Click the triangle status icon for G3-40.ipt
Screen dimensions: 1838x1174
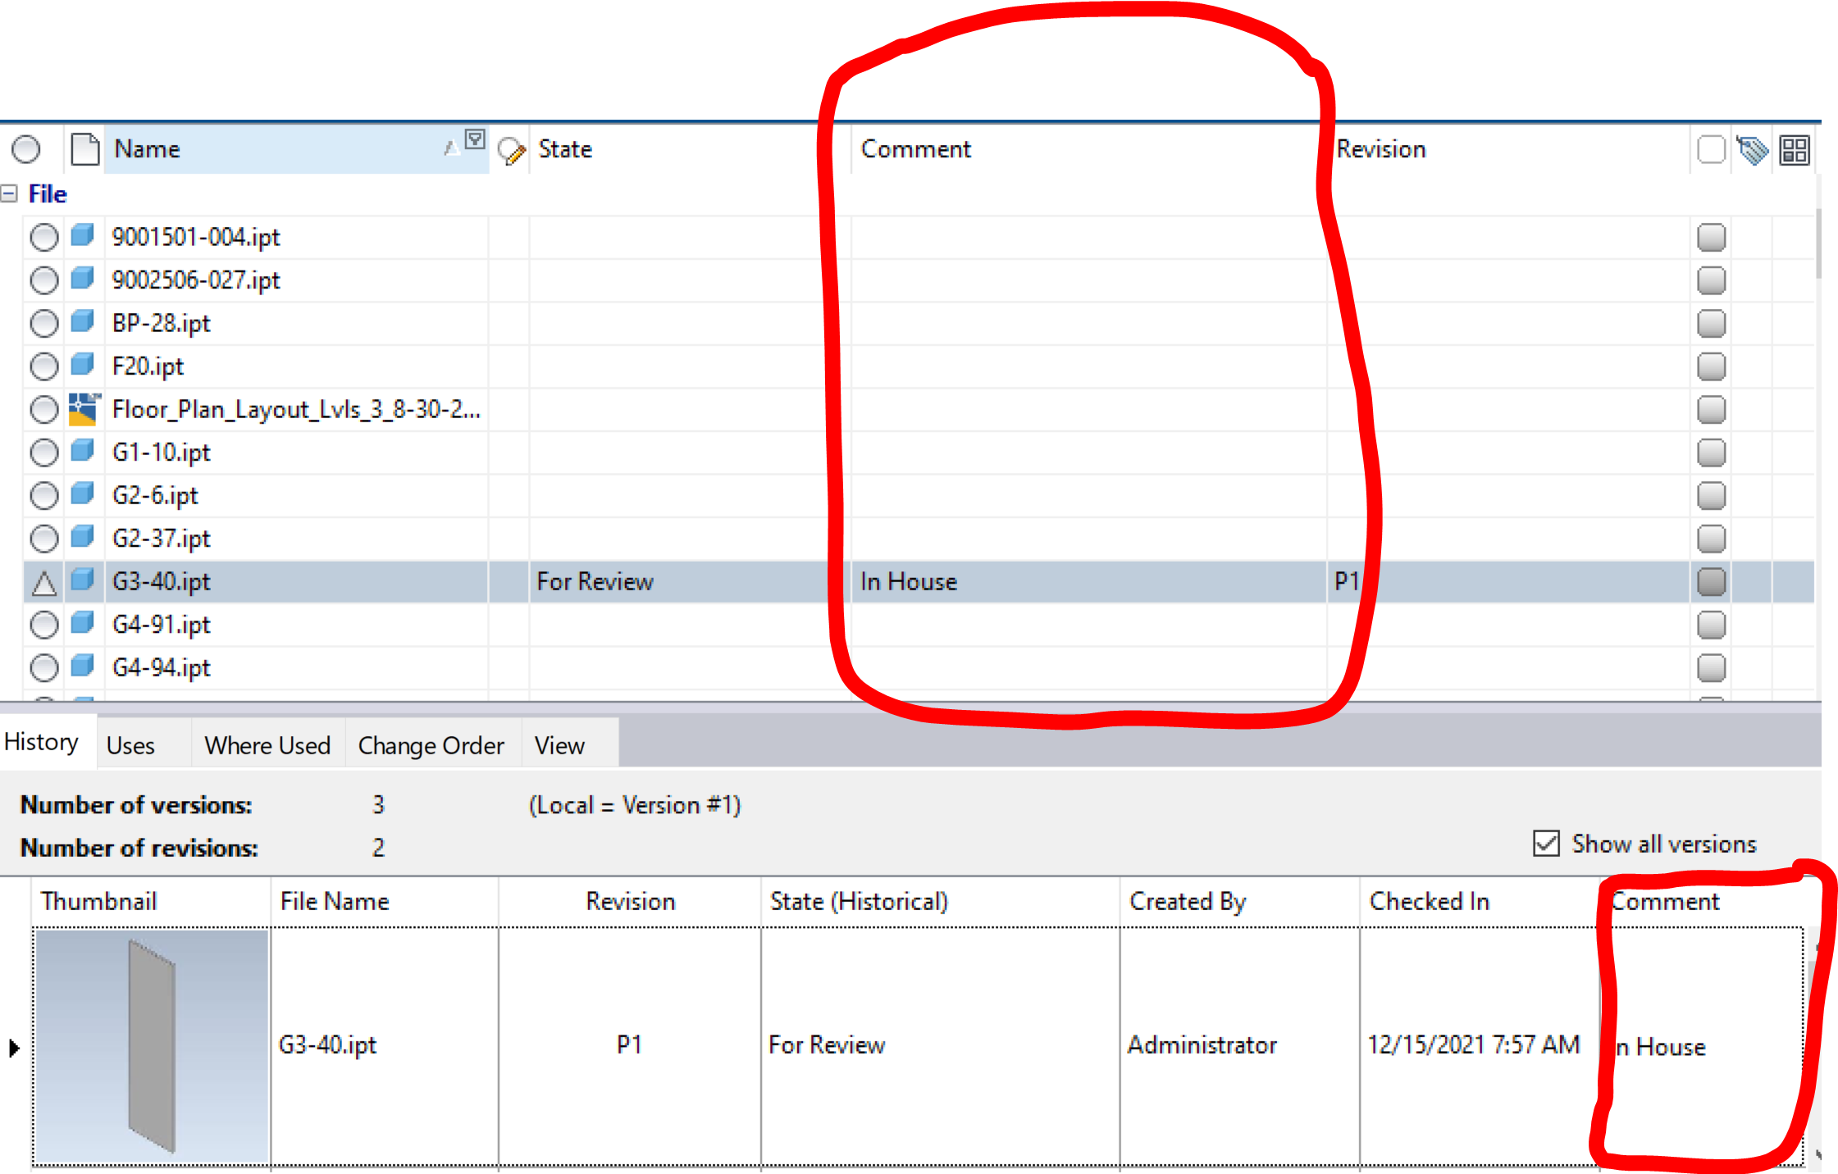pos(43,584)
